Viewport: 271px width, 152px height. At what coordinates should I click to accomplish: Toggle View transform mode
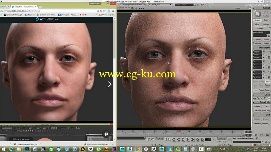pyautogui.click(x=268, y=82)
